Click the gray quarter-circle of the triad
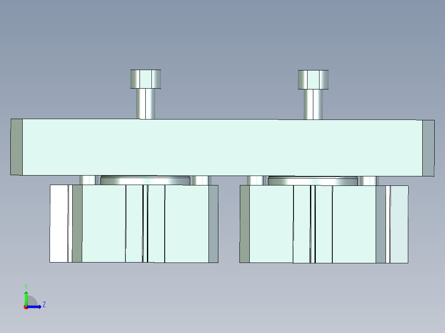 32,300
